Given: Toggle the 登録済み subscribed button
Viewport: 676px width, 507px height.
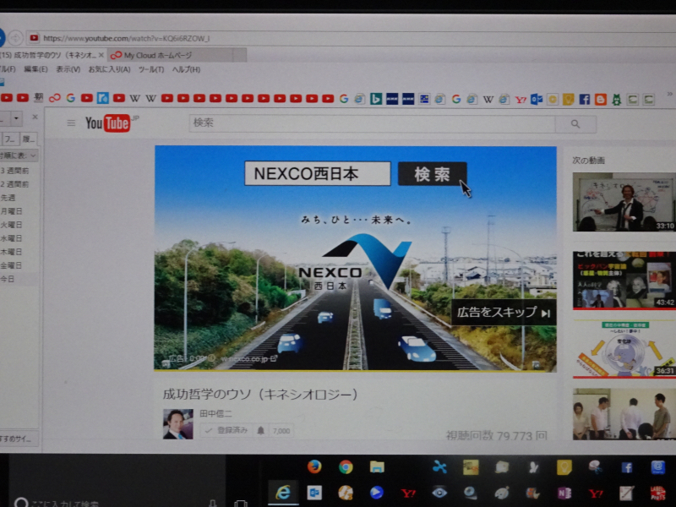Looking at the screenshot, I should (x=226, y=430).
